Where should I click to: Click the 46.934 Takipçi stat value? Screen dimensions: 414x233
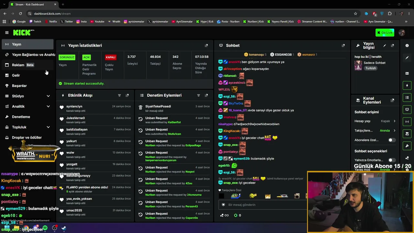(x=155, y=57)
